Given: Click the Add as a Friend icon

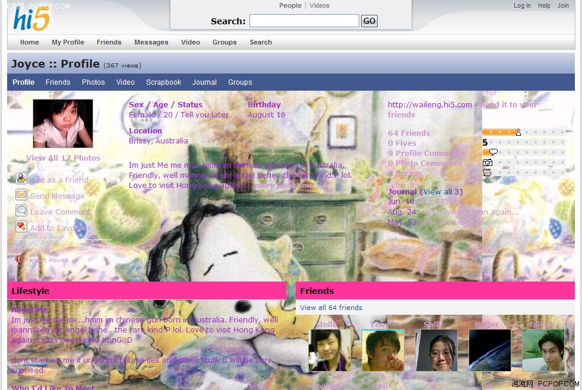Looking at the screenshot, I should tap(21, 178).
